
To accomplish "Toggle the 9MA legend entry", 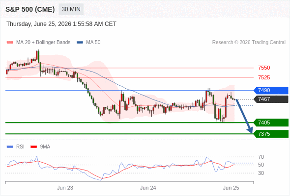I will tap(40, 147).
